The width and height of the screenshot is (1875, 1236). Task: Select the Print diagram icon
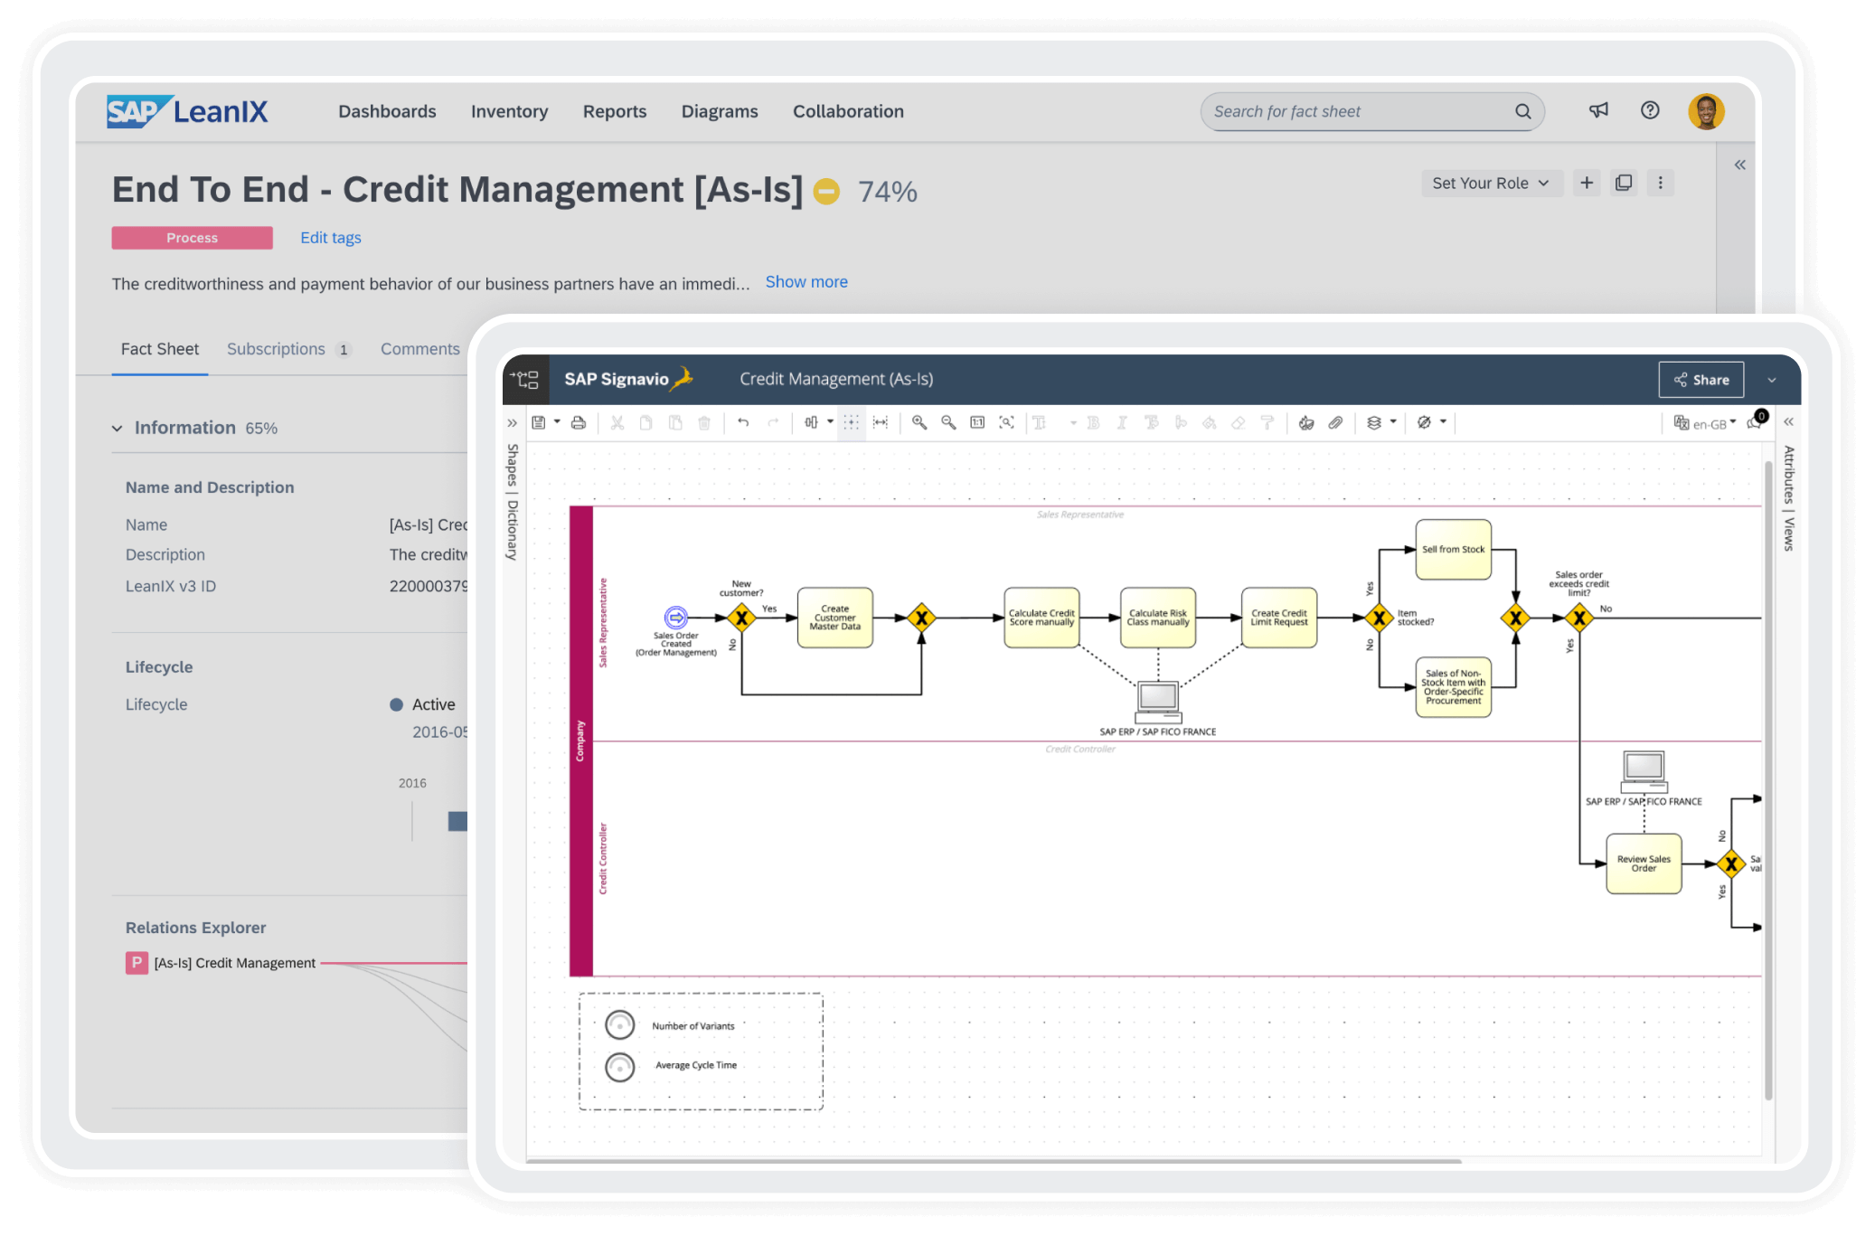pos(579,422)
